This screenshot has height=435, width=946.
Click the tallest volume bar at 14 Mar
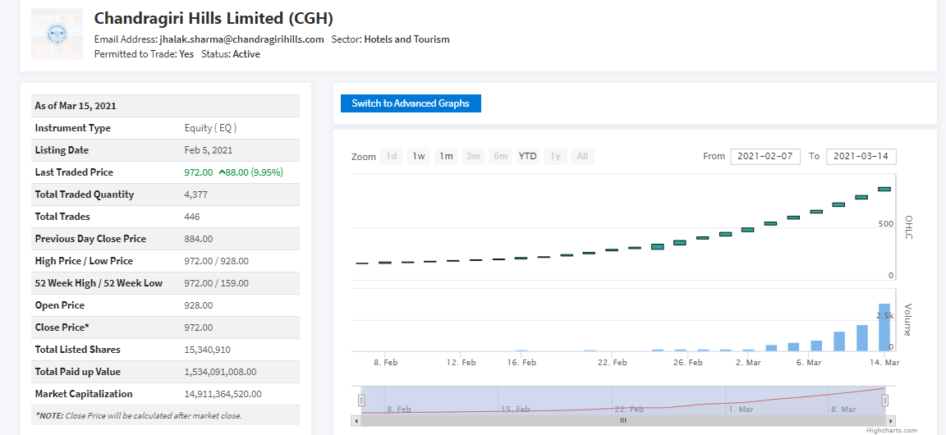[x=884, y=327]
